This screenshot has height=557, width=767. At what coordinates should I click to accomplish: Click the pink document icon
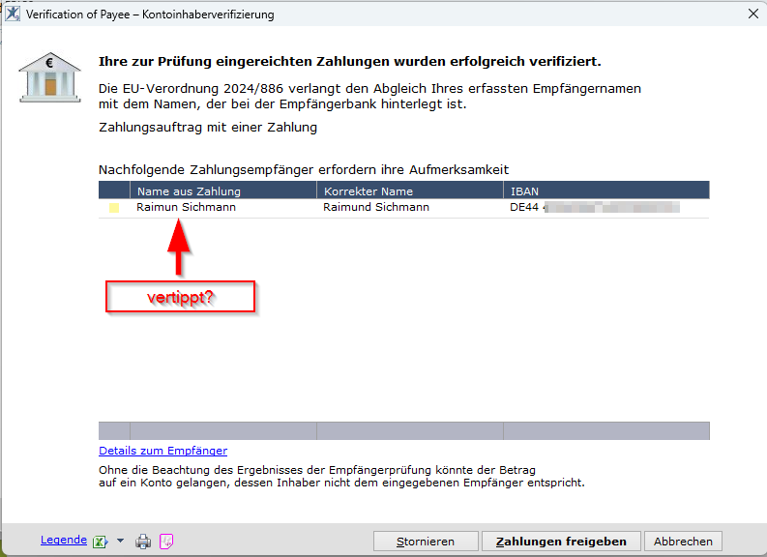(166, 542)
